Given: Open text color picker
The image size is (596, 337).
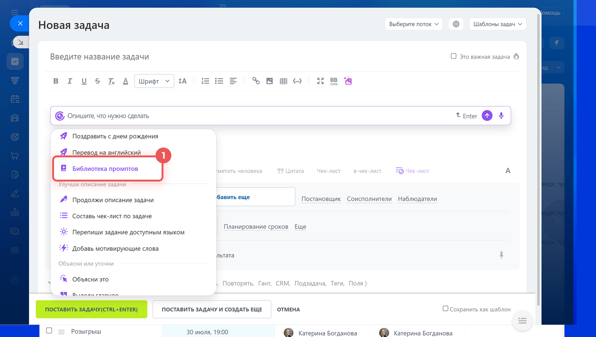Looking at the screenshot, I should pos(125,81).
